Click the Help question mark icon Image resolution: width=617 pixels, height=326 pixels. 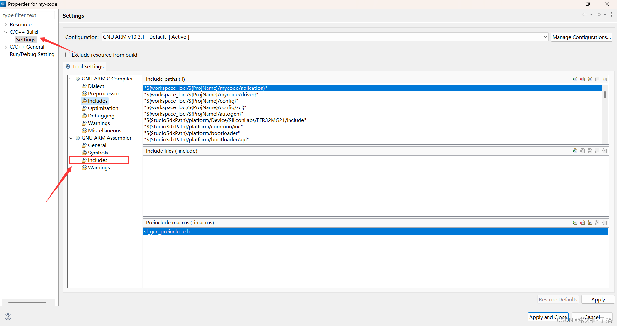tap(7, 317)
